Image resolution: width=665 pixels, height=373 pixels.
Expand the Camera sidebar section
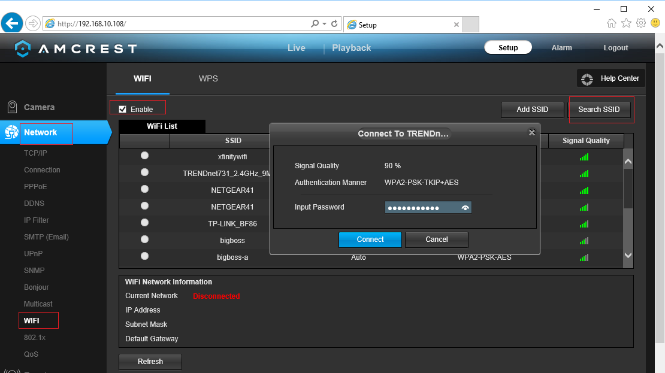tap(39, 107)
